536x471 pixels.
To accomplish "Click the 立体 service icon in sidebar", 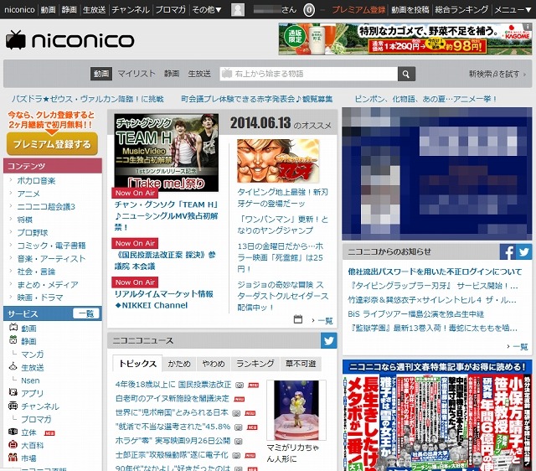I will click(x=13, y=432).
